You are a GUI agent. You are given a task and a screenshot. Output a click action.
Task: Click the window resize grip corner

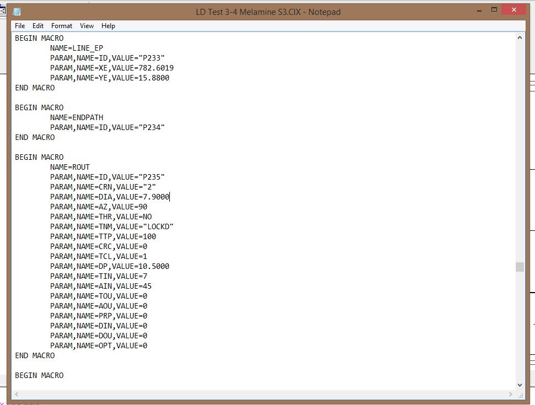(x=521, y=395)
